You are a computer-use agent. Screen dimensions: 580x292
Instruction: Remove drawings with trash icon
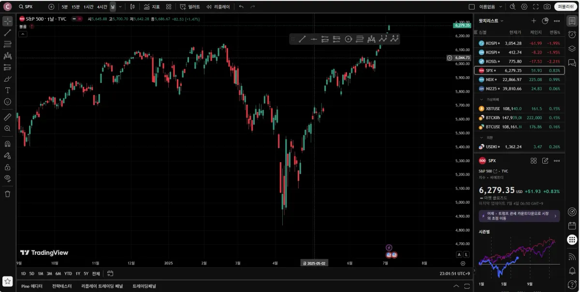click(7, 194)
